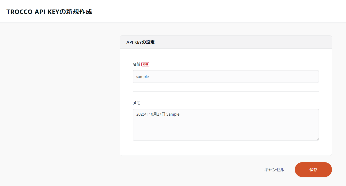
Task: Click the textarea resize handle at bottom-right
Action: tap(317, 139)
